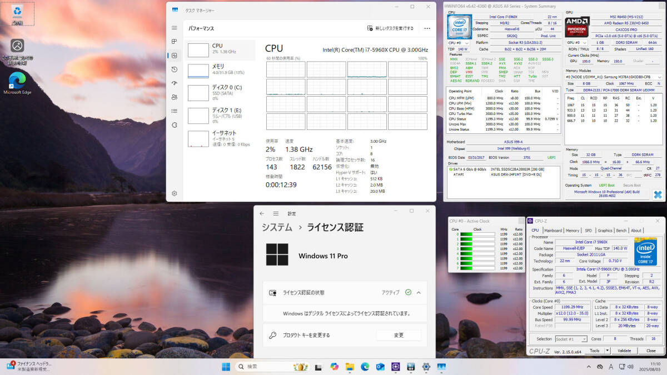Open Task View icon on taskbar
The height and width of the screenshot is (375, 667).
tap(318, 367)
